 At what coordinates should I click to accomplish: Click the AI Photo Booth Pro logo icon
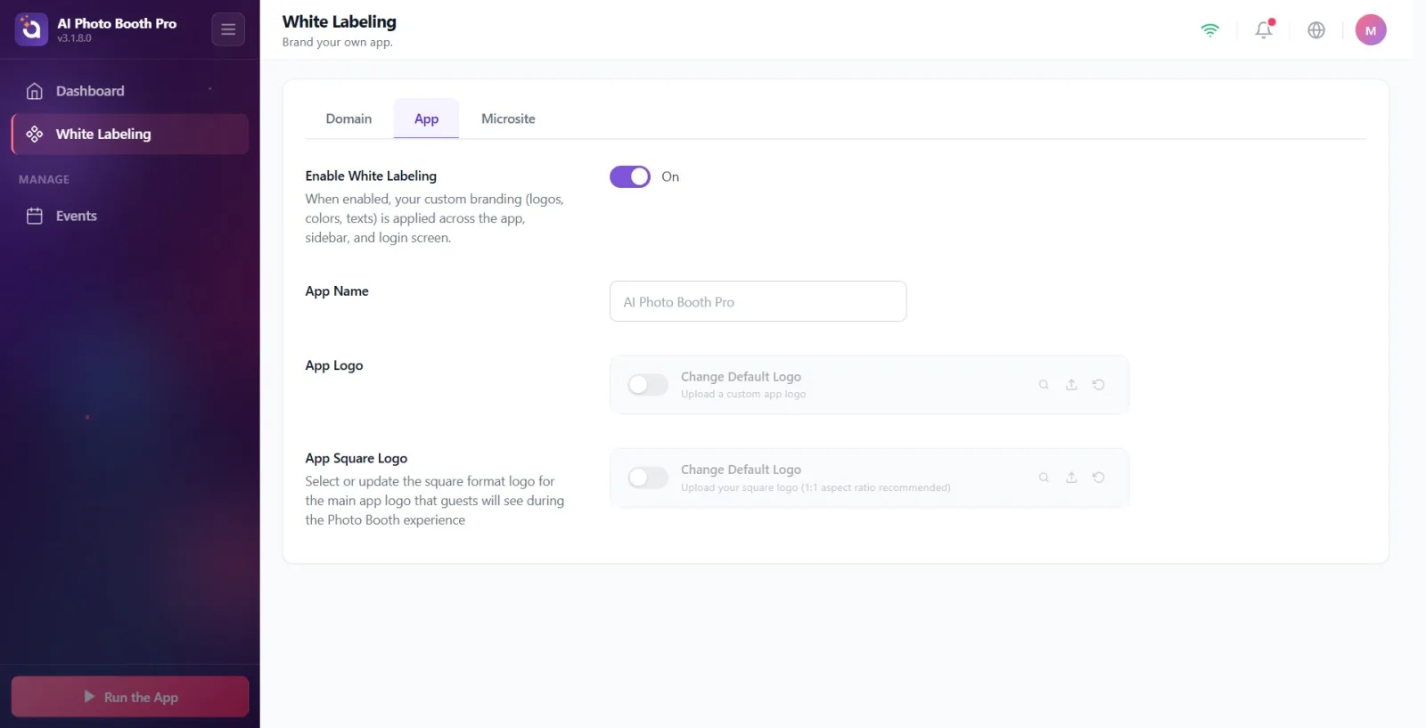tap(31, 29)
